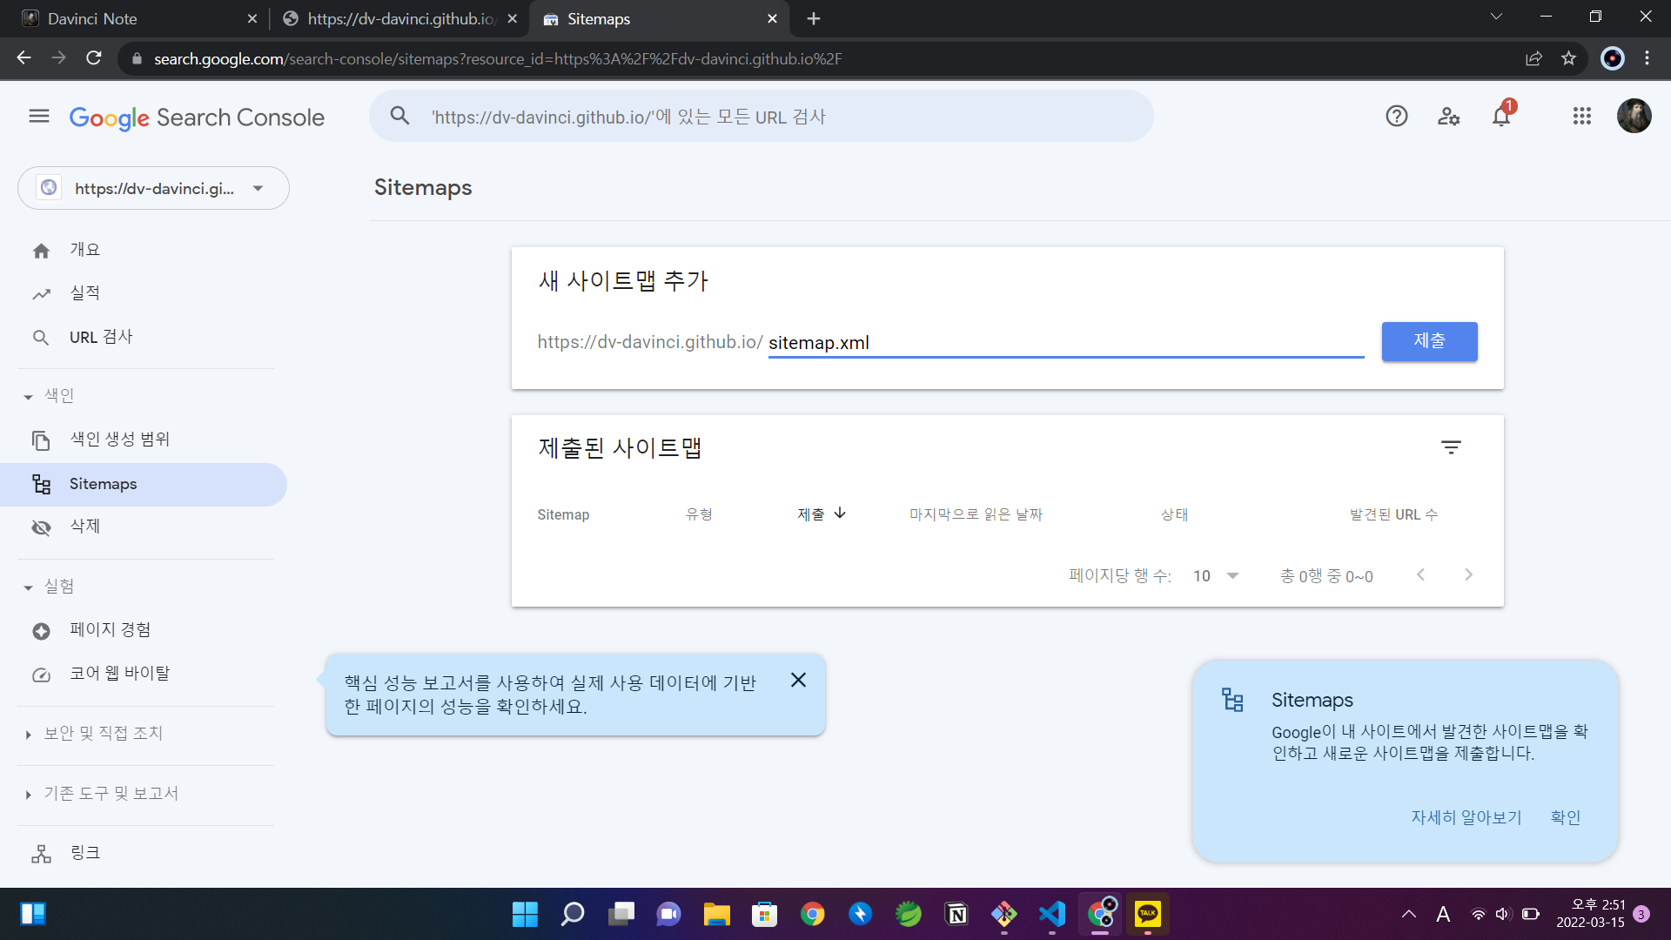Toggle sort order on the 제출 column
1671x940 pixels.
point(821,514)
